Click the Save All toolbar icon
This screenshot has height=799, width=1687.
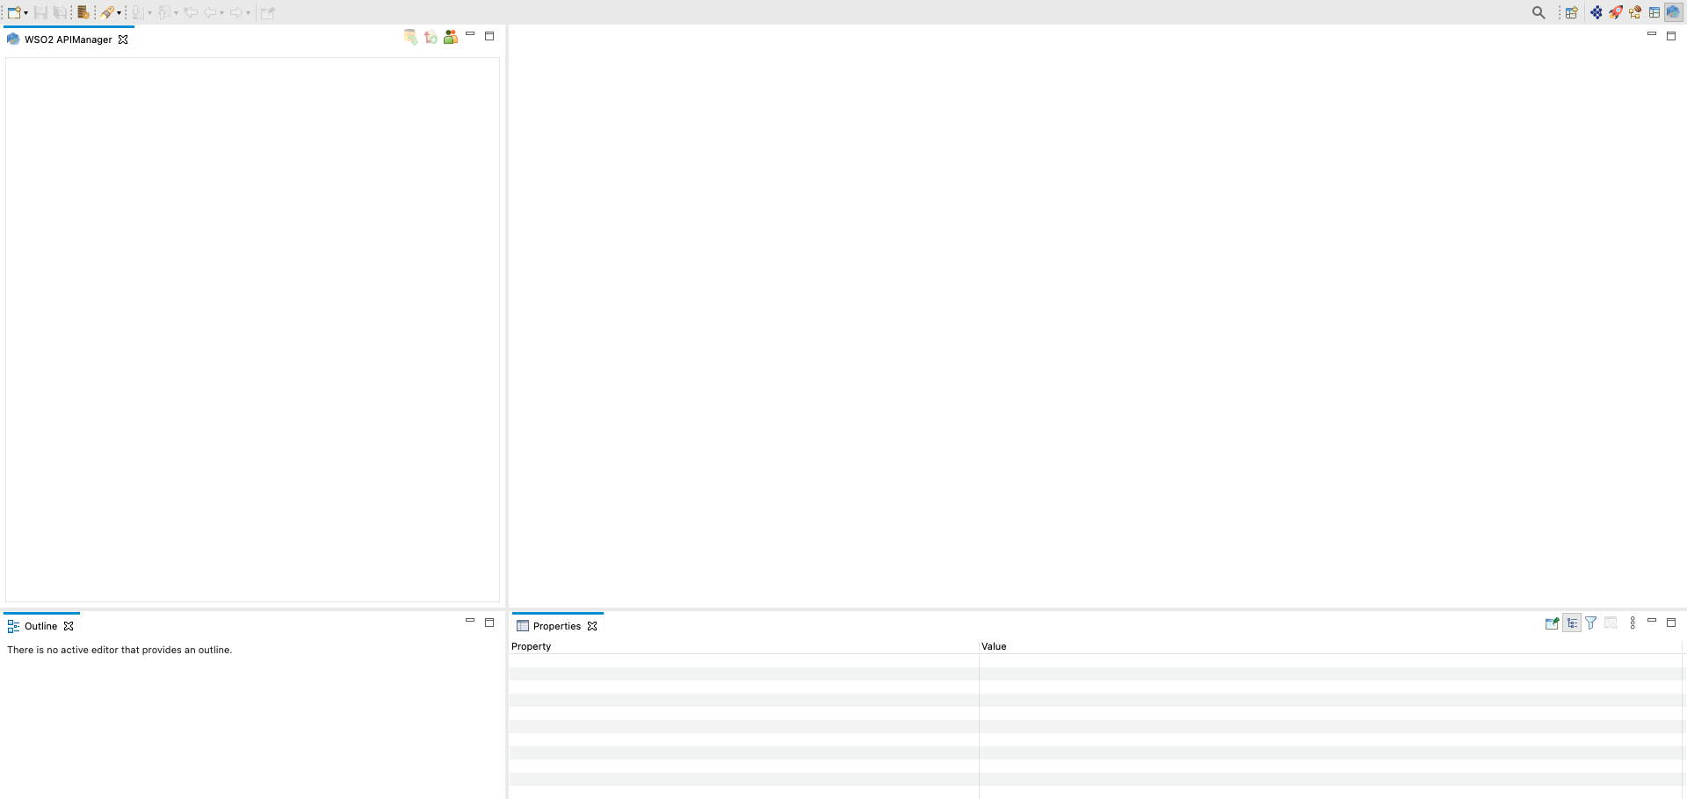click(x=60, y=12)
